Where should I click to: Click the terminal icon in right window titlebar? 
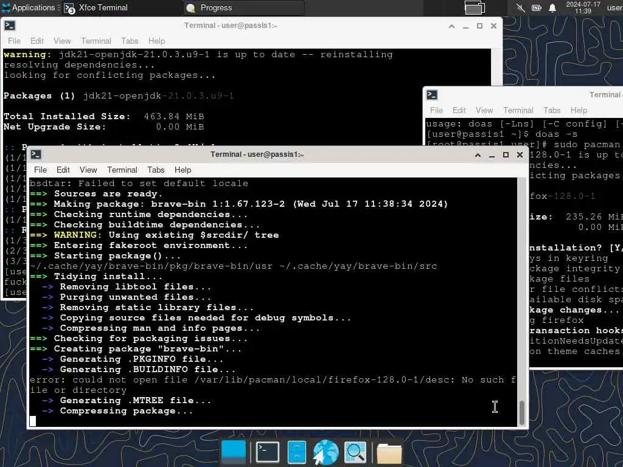point(432,95)
